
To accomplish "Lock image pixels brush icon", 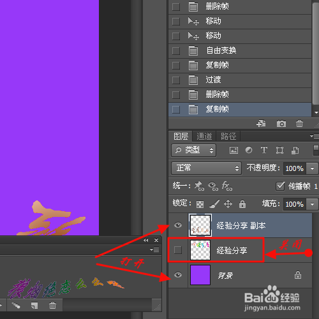I will (214, 204).
